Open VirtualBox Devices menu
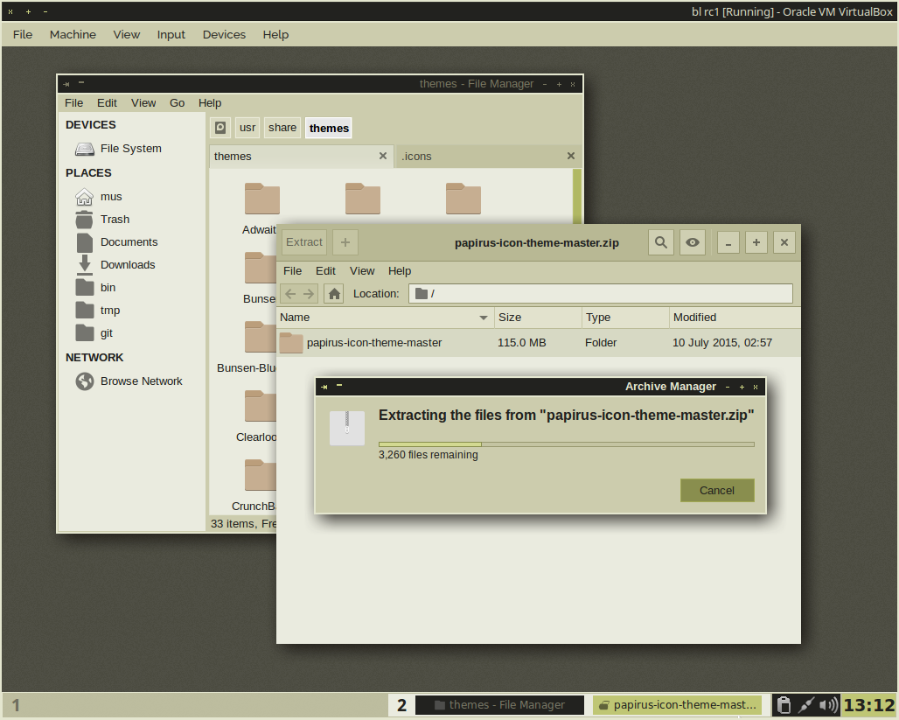Viewport: 899px width, 720px height. (224, 34)
